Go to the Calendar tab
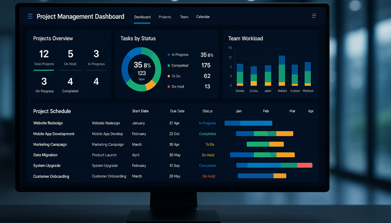Viewport: 391px width, 223px height. [x=203, y=17]
